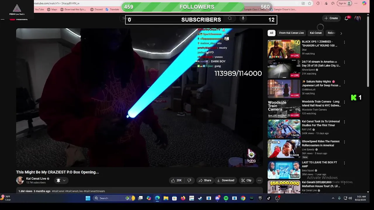Click the #KaiCenatLive hashtag
This screenshot has width=374, height=210.
74,191
